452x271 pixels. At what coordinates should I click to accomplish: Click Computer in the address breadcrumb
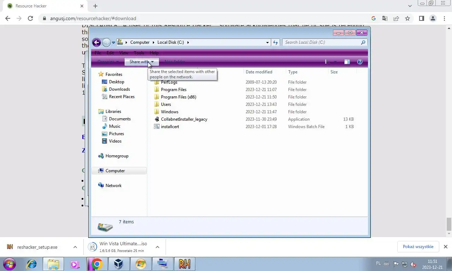pos(140,42)
